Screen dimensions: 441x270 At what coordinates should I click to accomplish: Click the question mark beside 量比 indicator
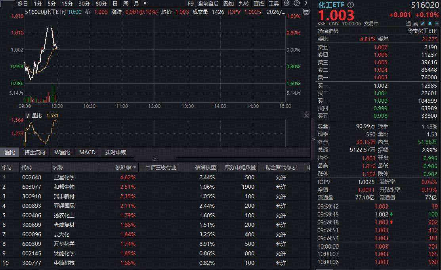pos(27,116)
